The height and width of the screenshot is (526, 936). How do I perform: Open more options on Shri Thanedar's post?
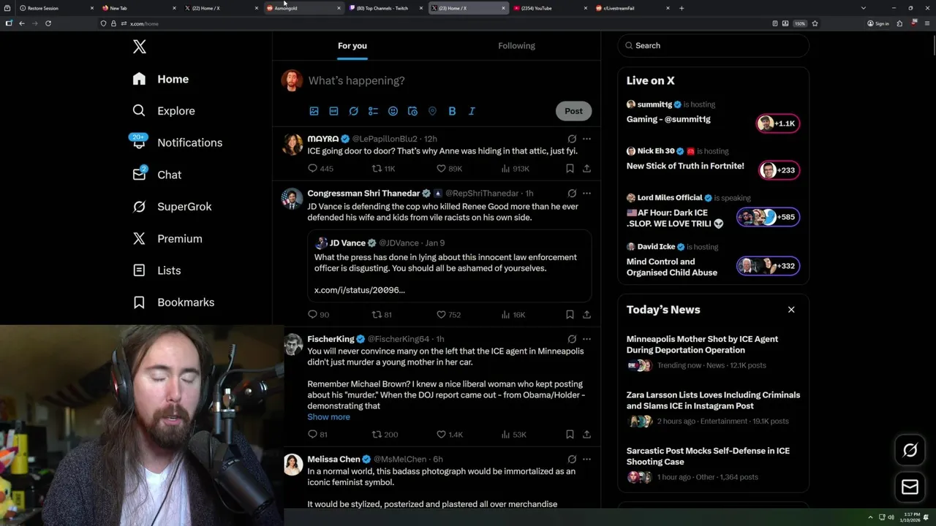586,194
